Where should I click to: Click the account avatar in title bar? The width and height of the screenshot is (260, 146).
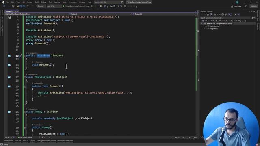237,2
